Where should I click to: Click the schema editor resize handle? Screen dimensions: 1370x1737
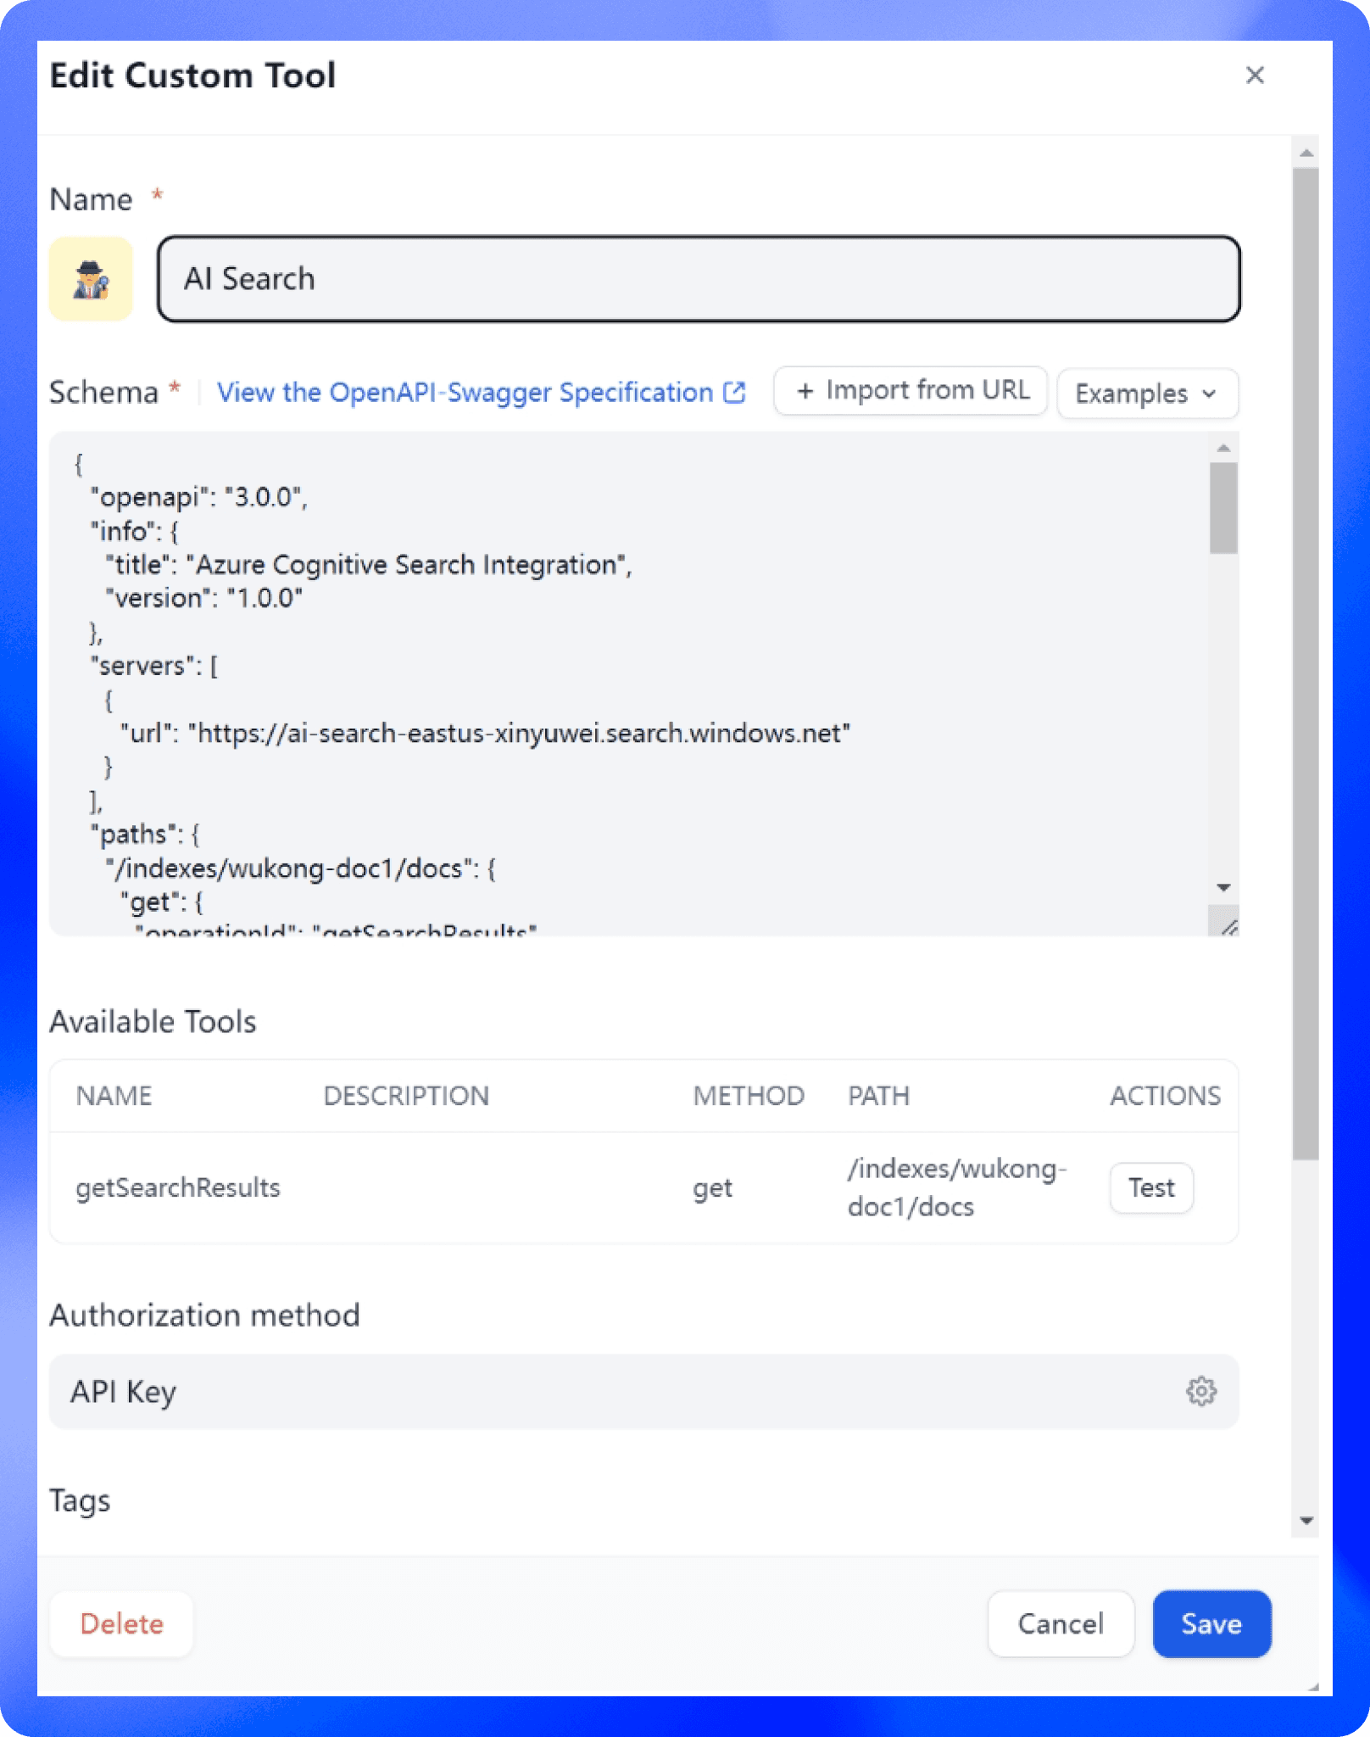(x=1228, y=927)
